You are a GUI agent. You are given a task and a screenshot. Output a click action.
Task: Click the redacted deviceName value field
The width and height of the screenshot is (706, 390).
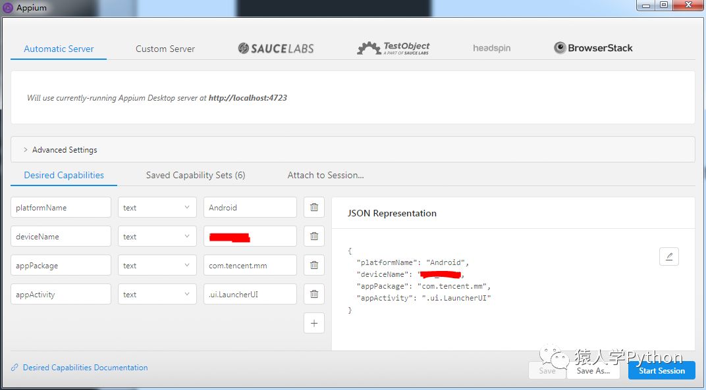point(250,236)
